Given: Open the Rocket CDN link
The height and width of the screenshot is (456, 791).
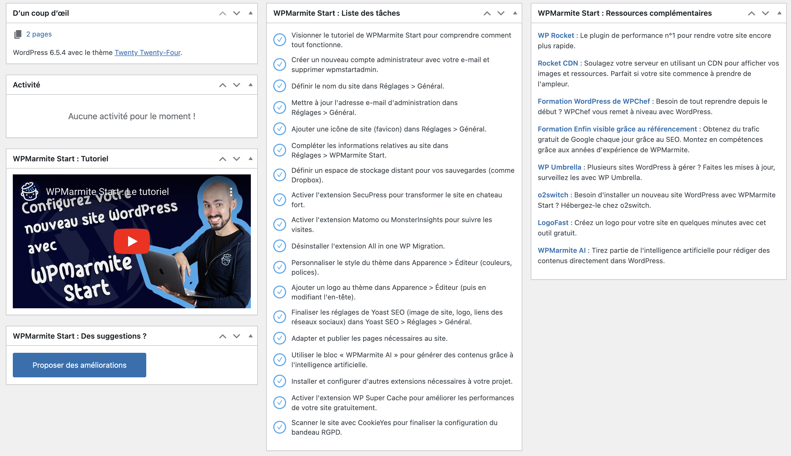Looking at the screenshot, I should 558,63.
